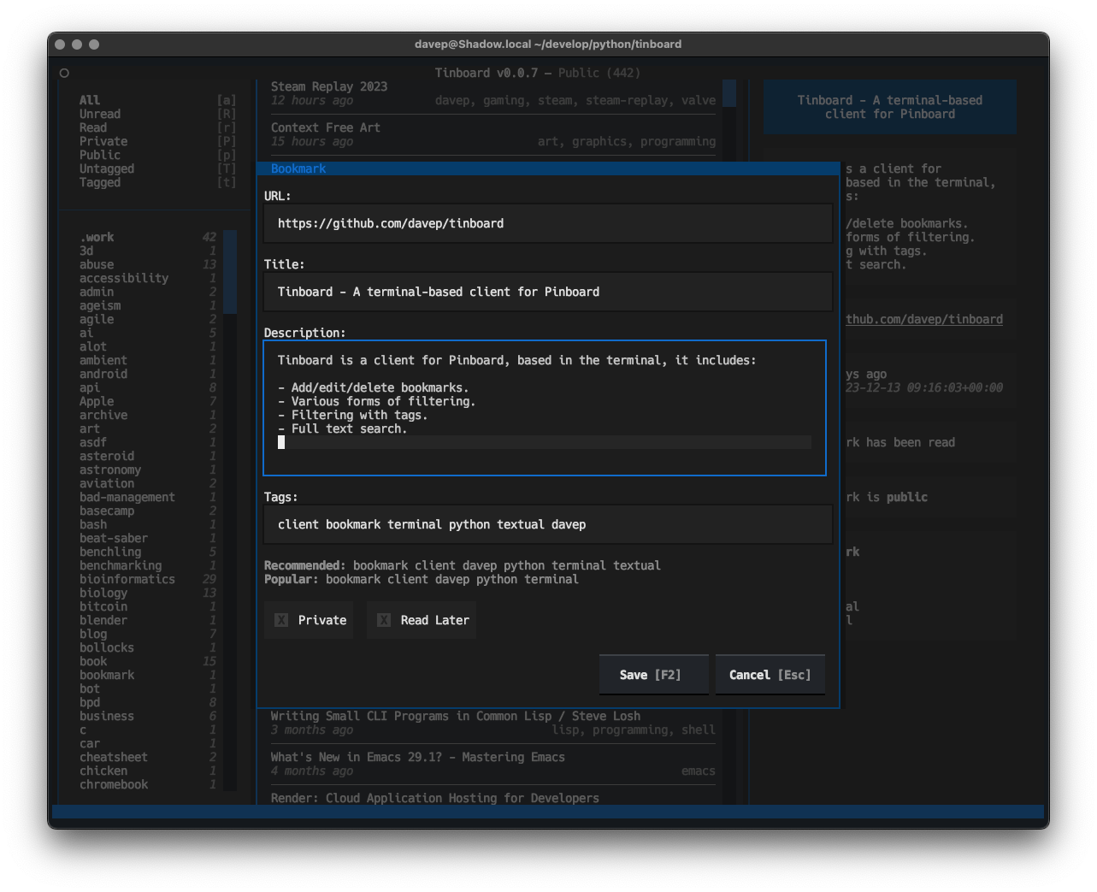Viewport: 1097px width, 892px height.
Task: Select the 'accessibility' tag
Action: coord(148,278)
